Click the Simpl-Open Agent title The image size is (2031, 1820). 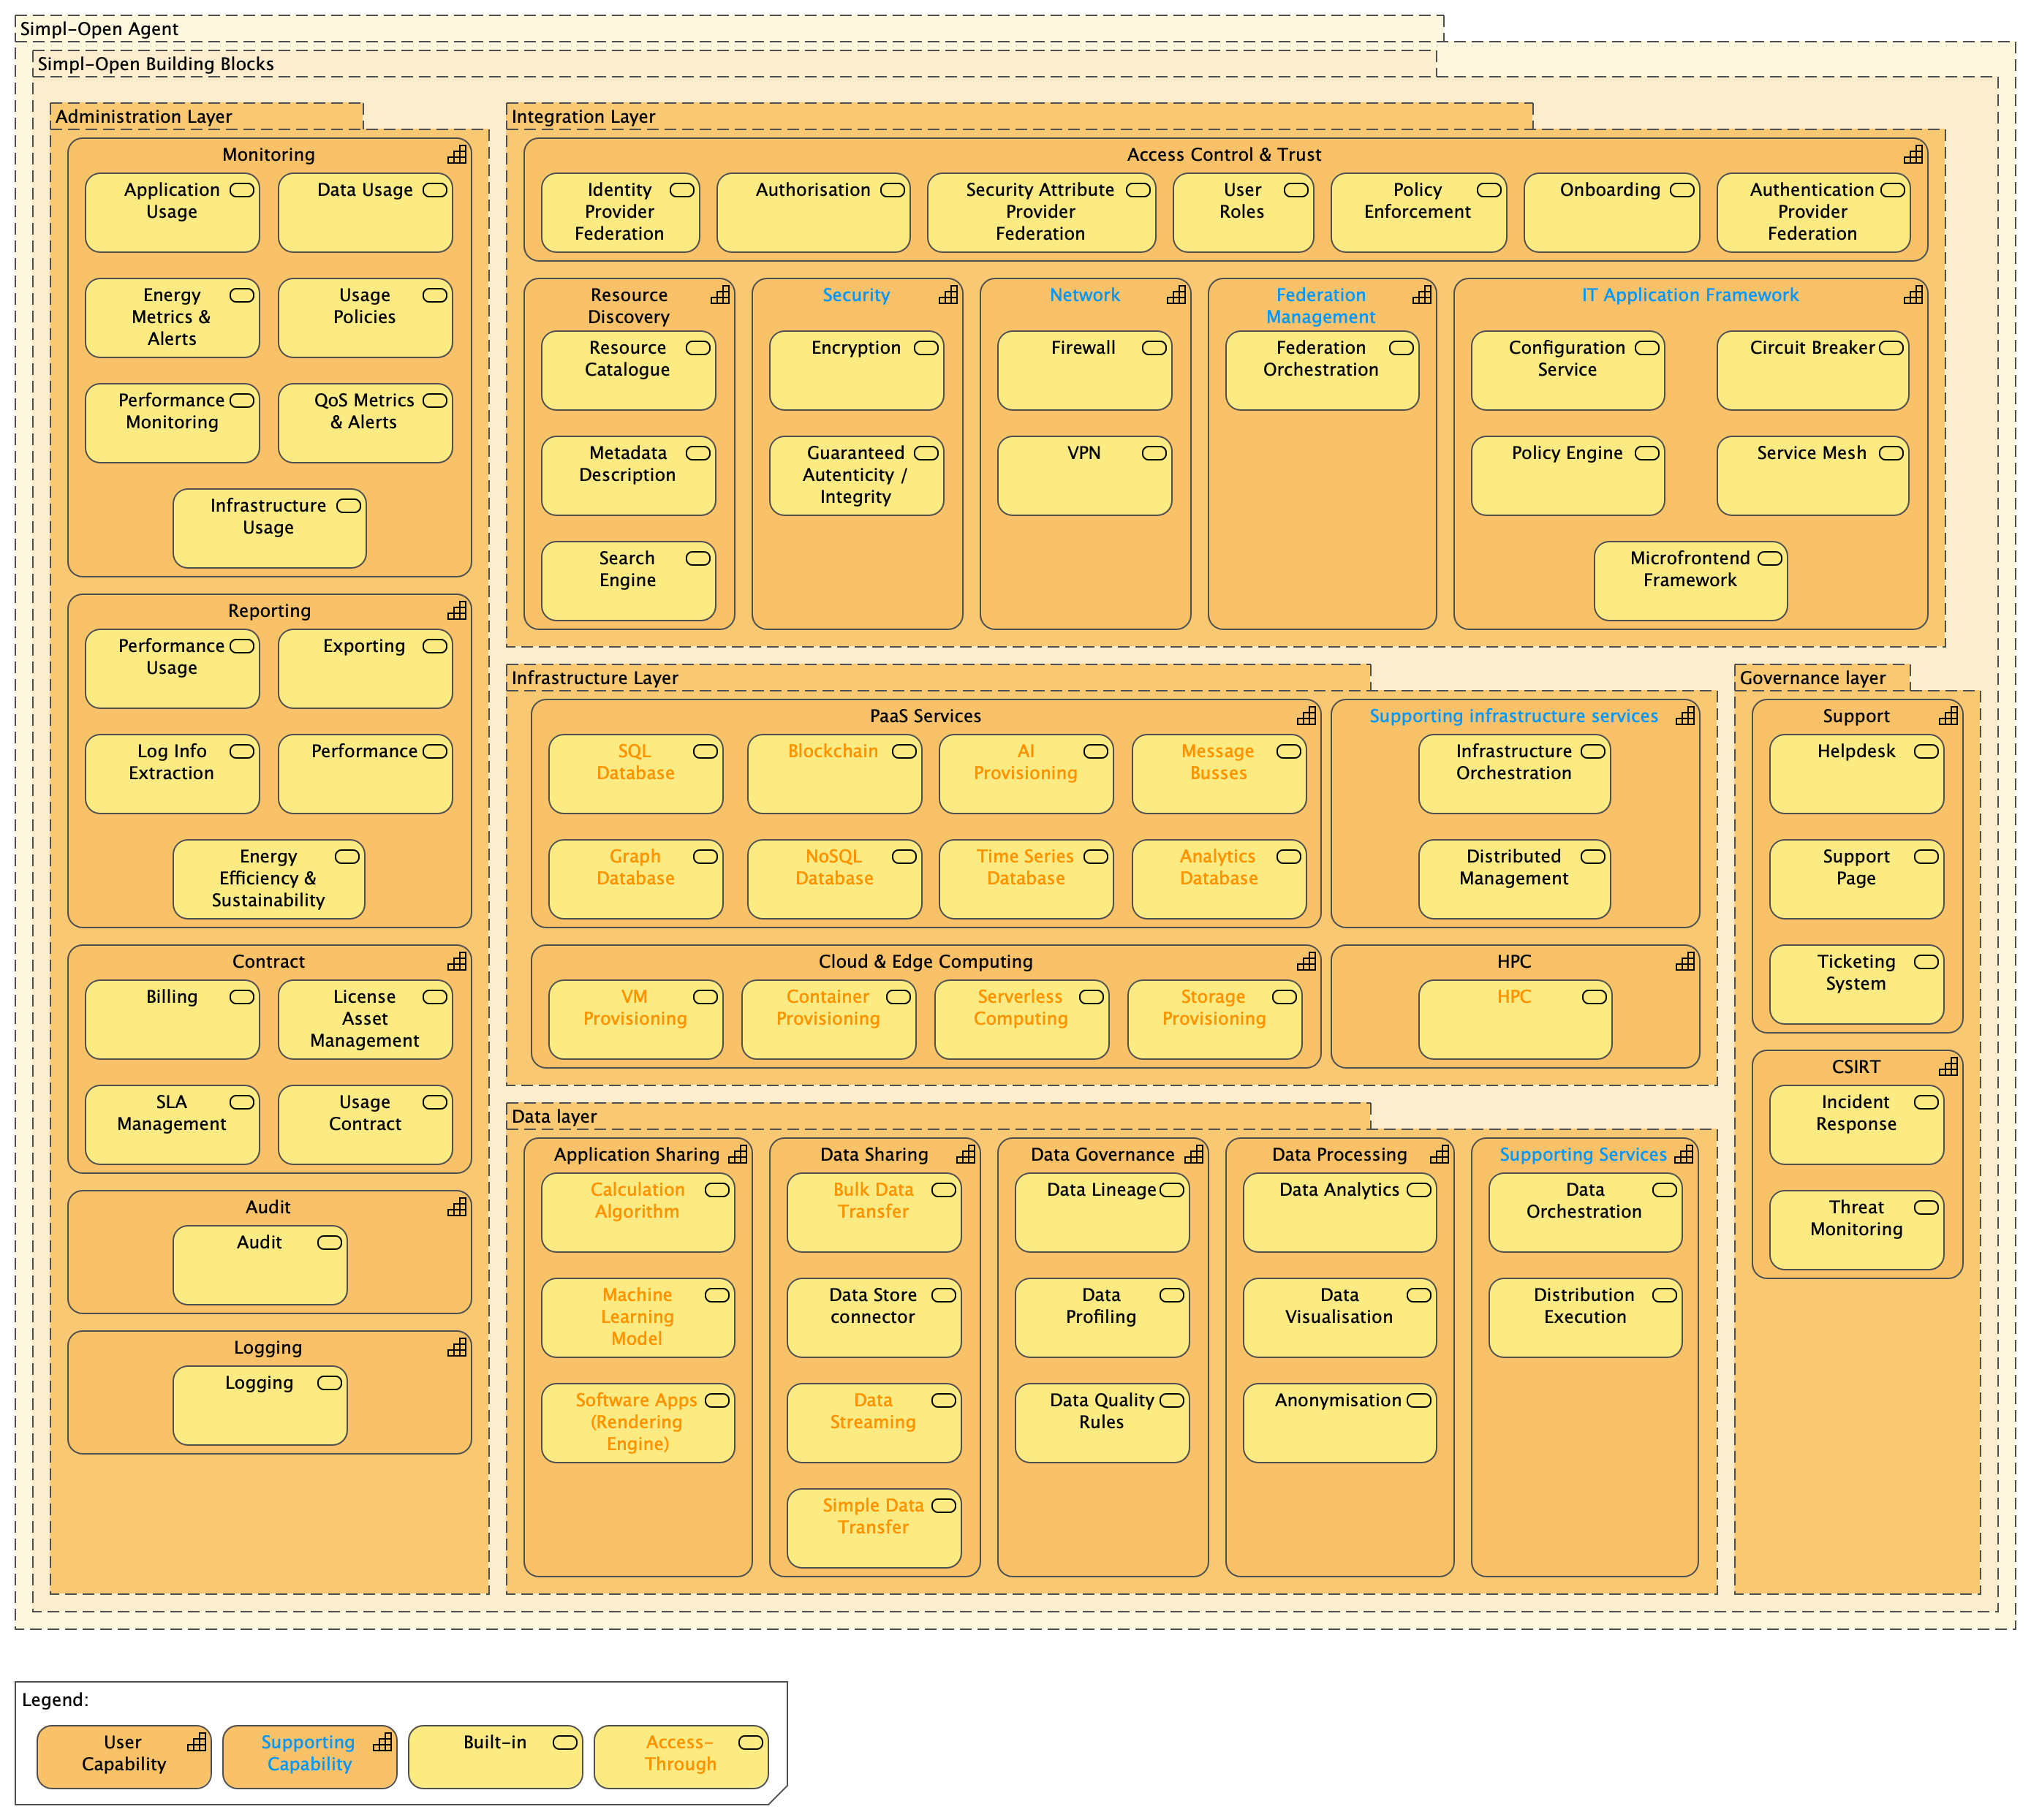99,29
